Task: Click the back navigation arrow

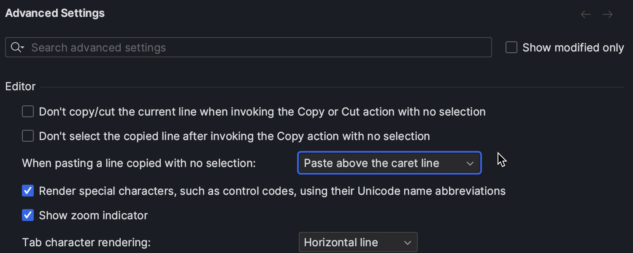Action: (586, 15)
